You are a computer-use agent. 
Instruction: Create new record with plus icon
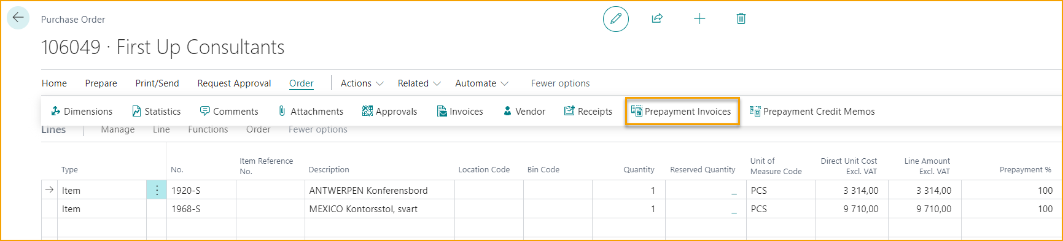(699, 18)
